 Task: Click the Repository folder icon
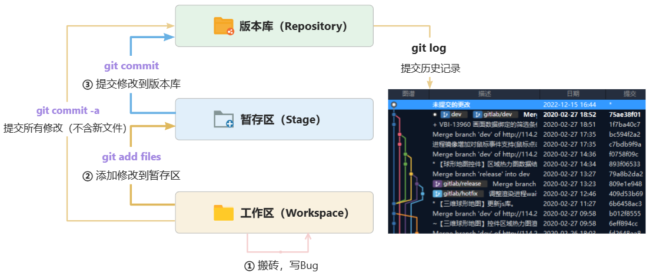(x=224, y=26)
